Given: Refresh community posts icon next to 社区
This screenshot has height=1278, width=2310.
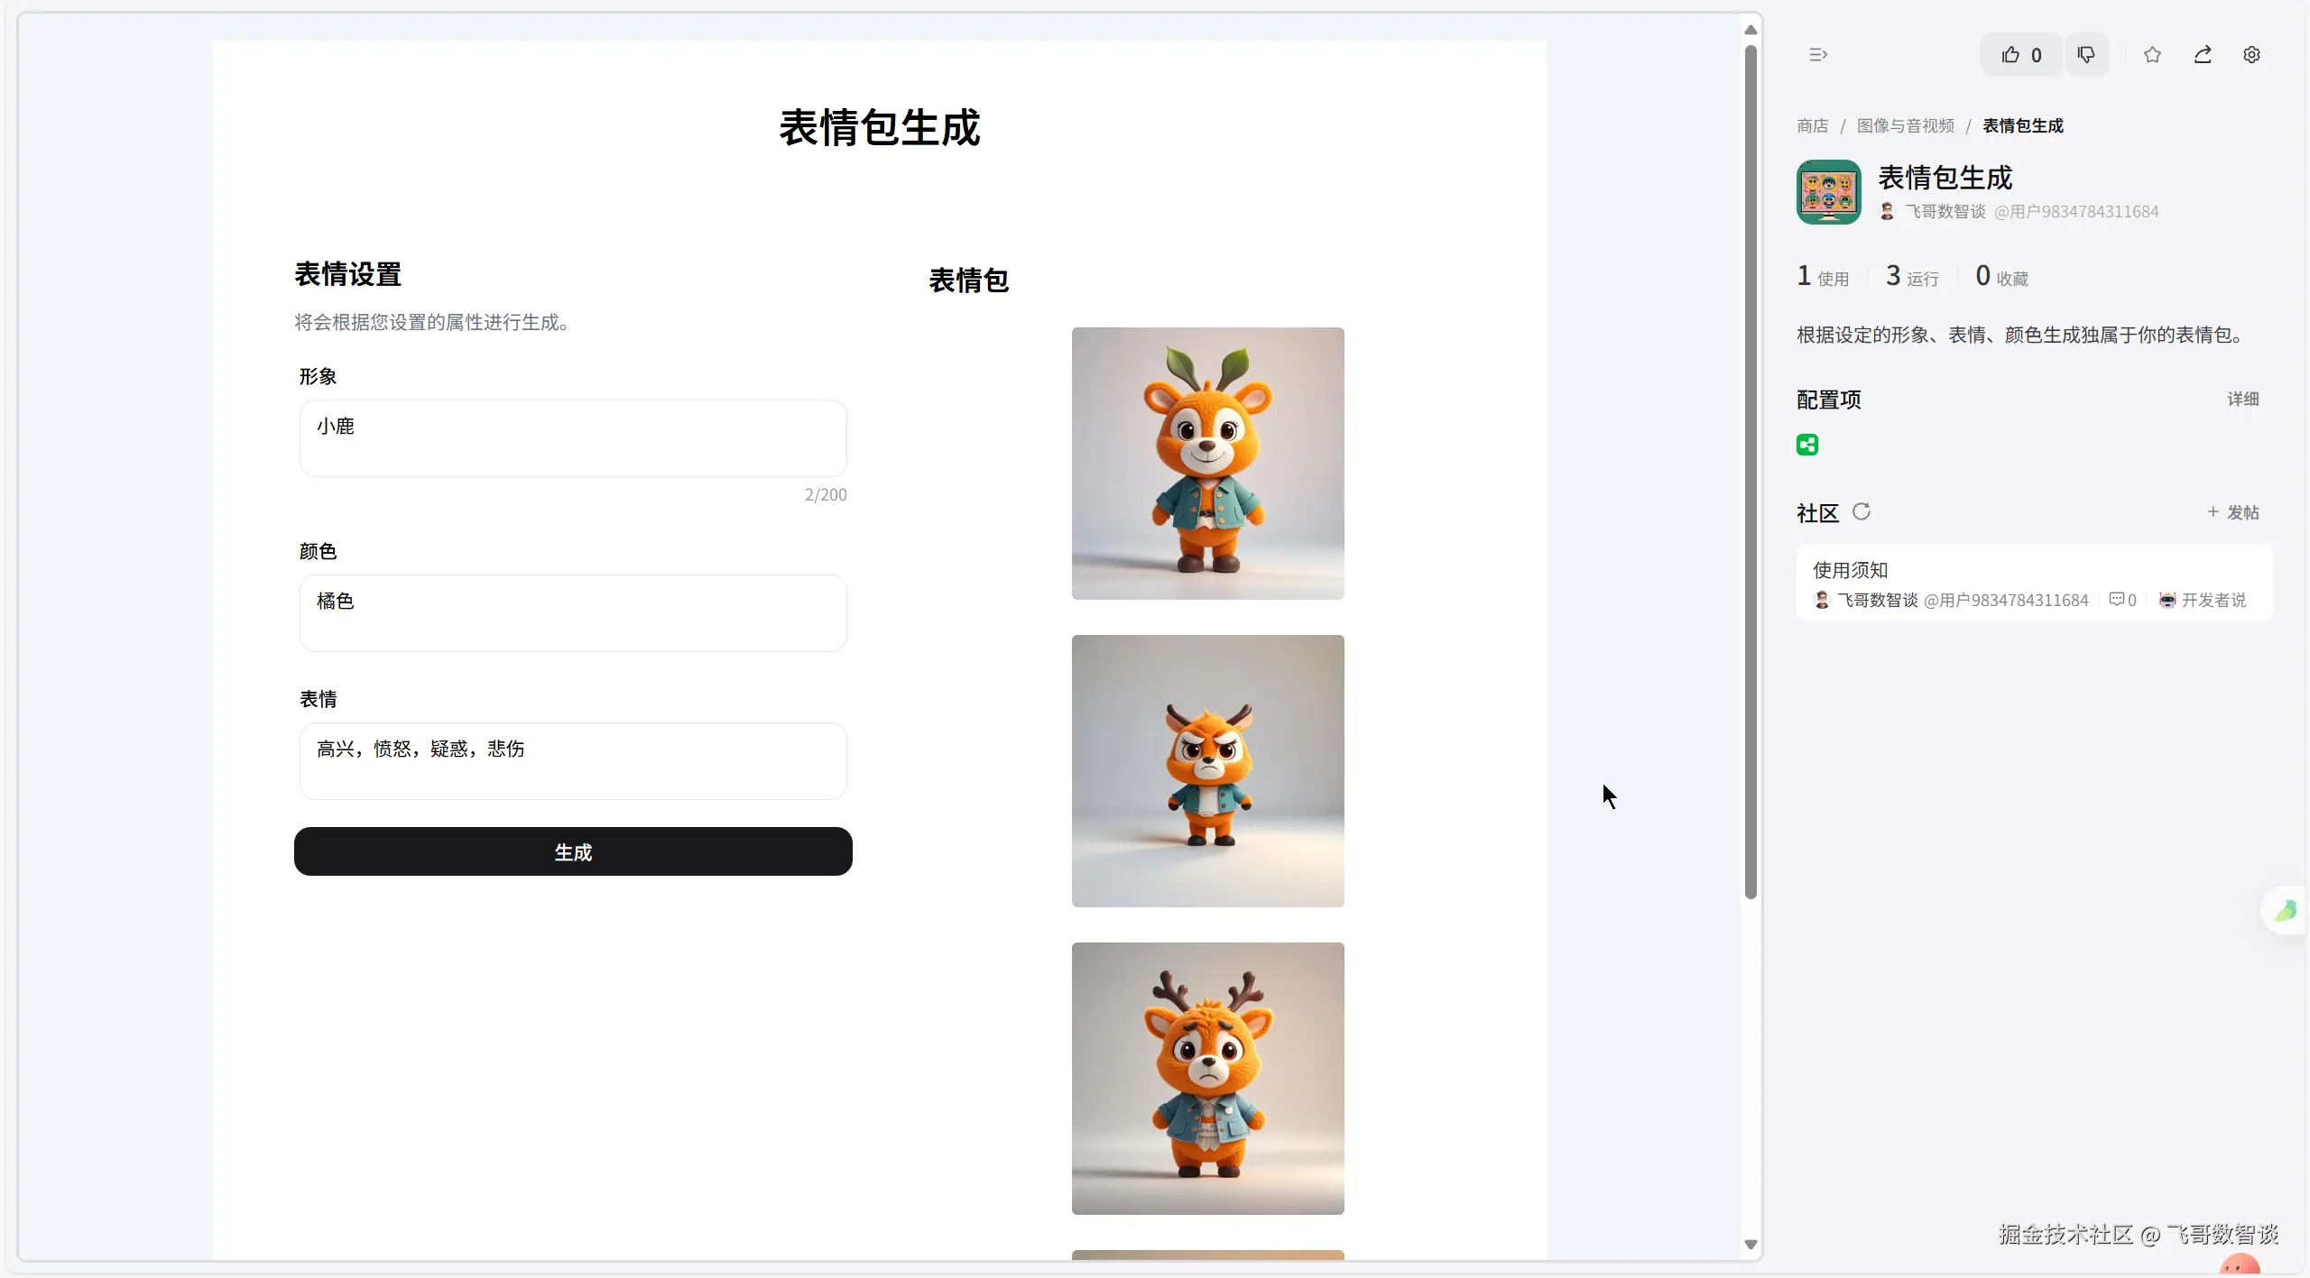Looking at the screenshot, I should (1862, 512).
